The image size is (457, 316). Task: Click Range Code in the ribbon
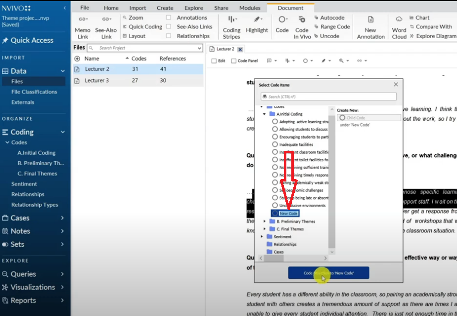(332, 27)
